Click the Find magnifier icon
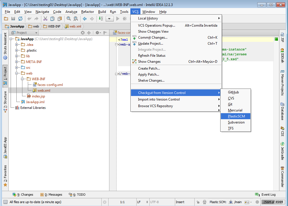The image size is (288, 206). 69,19
